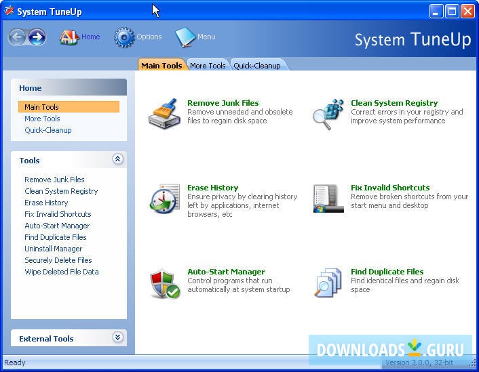Switch to the Quick-Cleanup tab
This screenshot has height=372, width=479.
point(257,65)
